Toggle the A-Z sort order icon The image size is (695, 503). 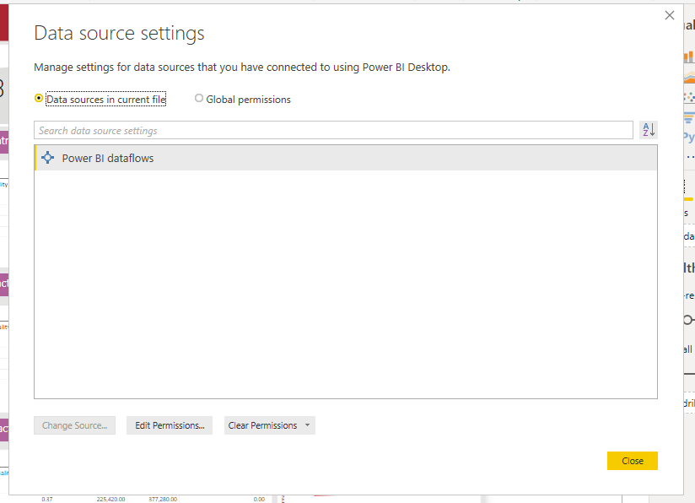(x=649, y=130)
